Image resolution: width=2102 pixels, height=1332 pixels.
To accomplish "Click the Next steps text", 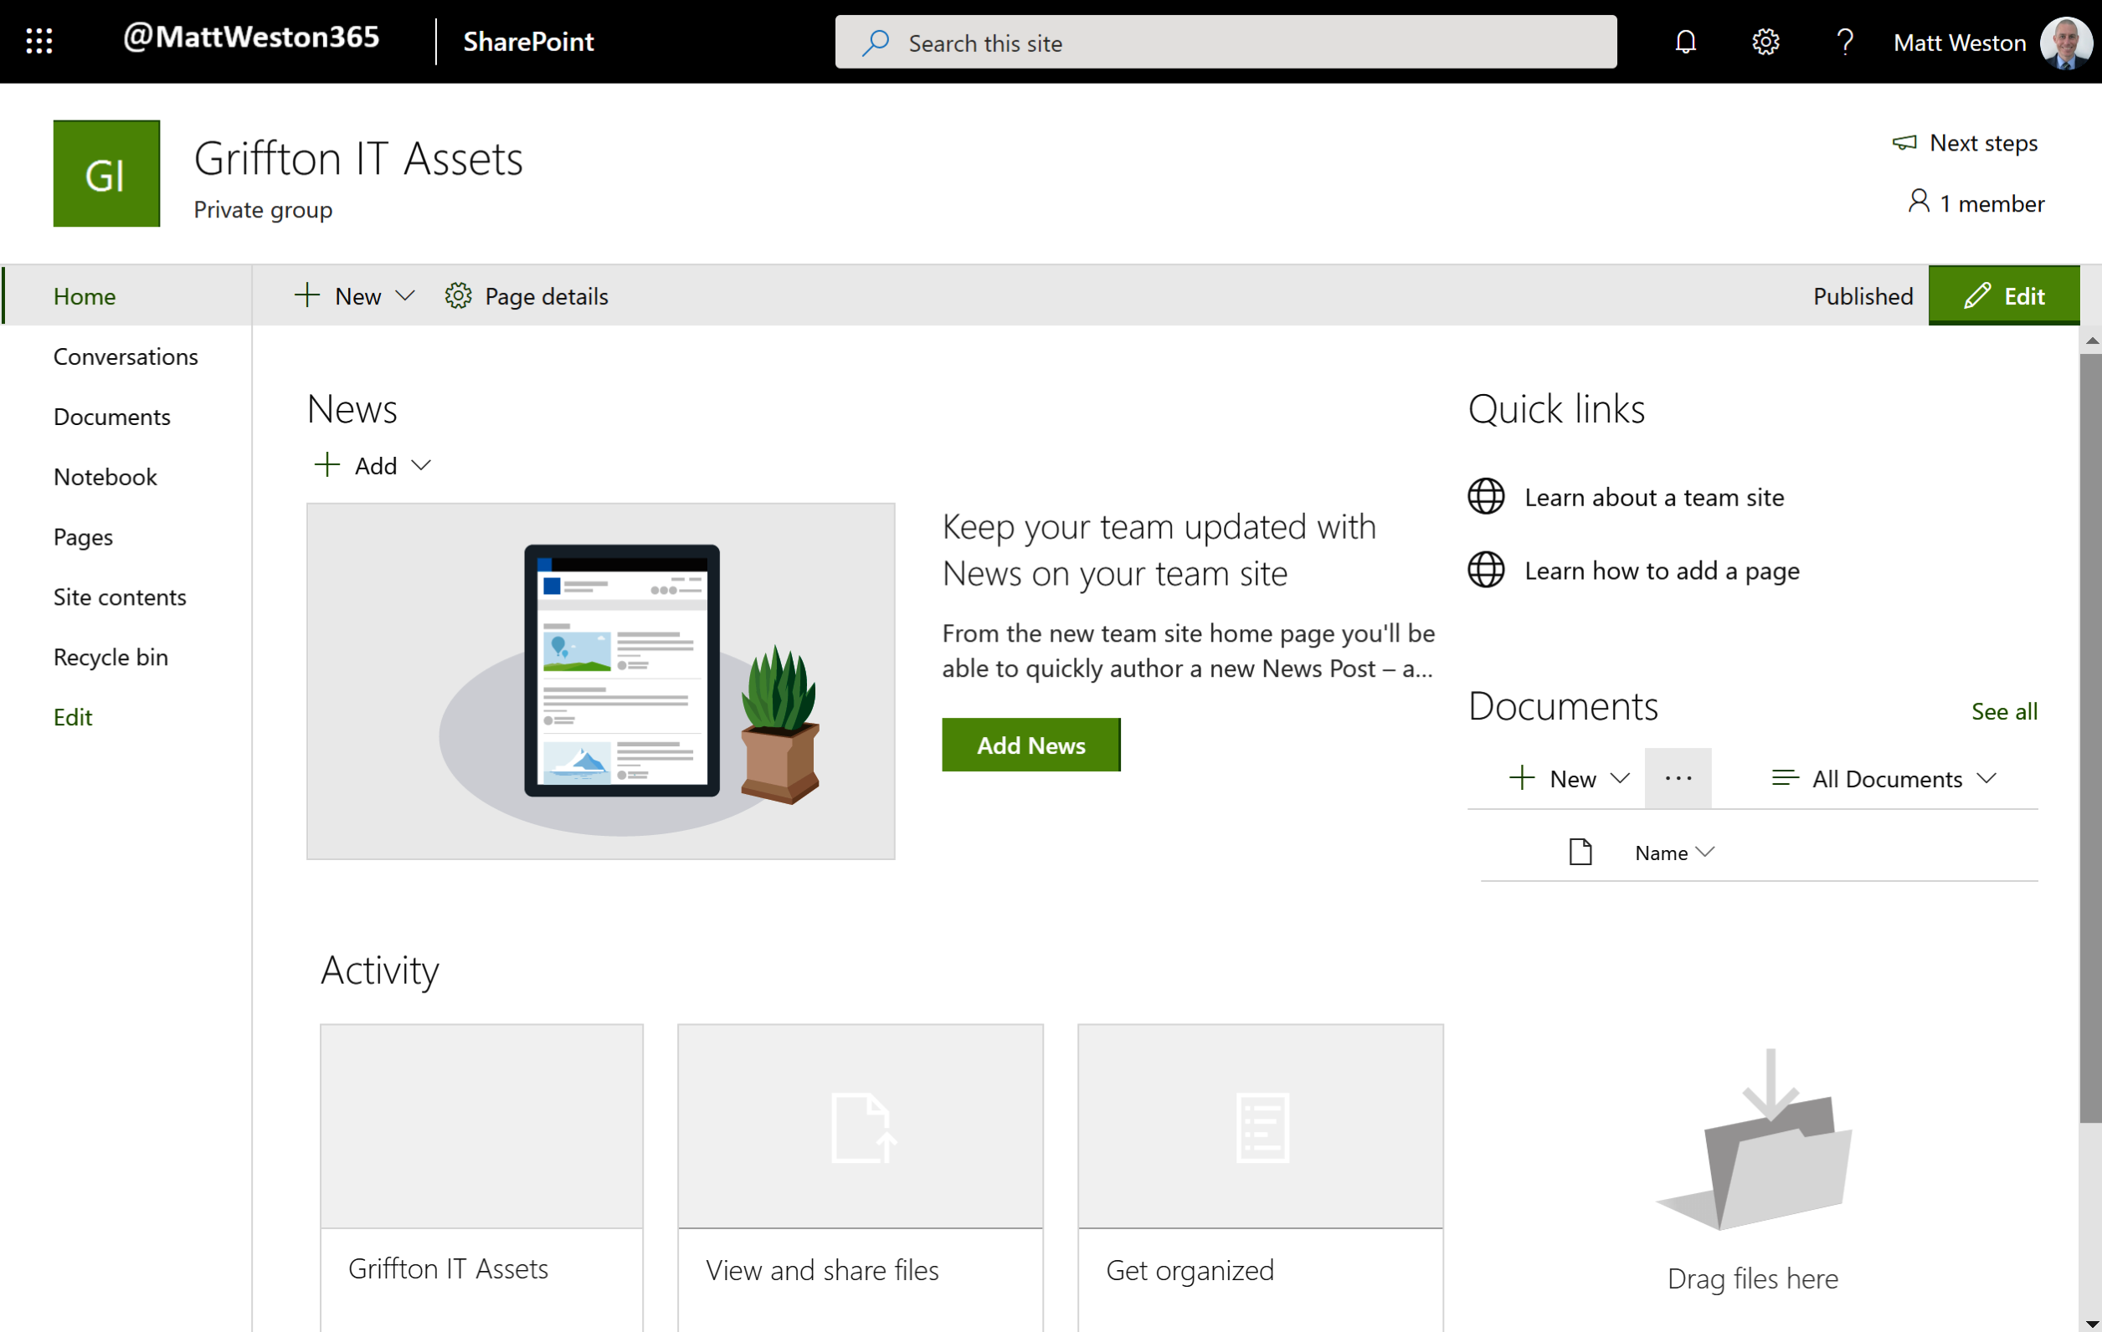I will click(1983, 143).
